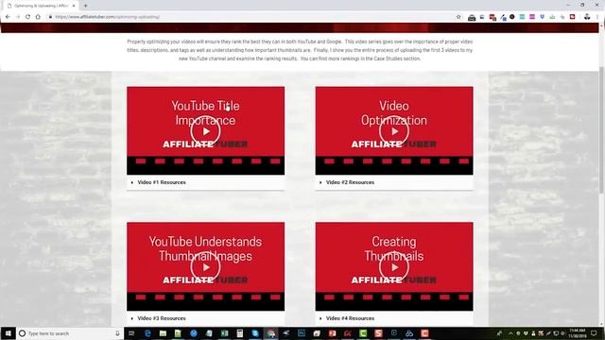The width and height of the screenshot is (605, 340).
Task: Play the Creating Thumbnails video
Action: 394,266
